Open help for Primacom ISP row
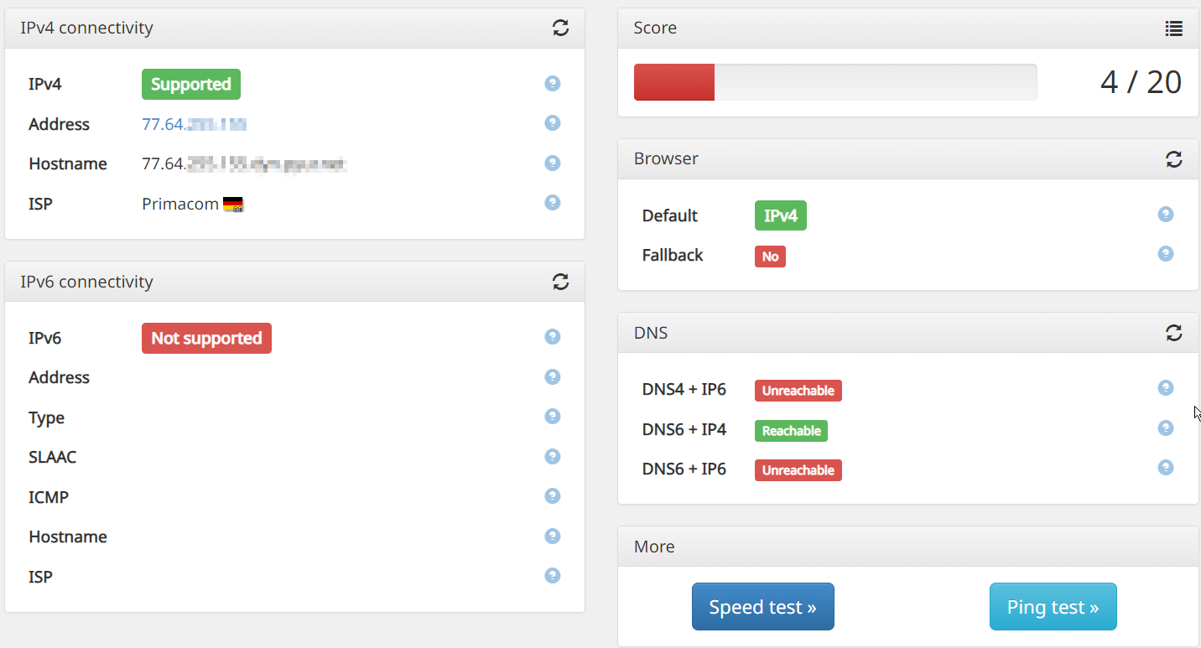This screenshot has height=648, width=1201. tap(552, 202)
